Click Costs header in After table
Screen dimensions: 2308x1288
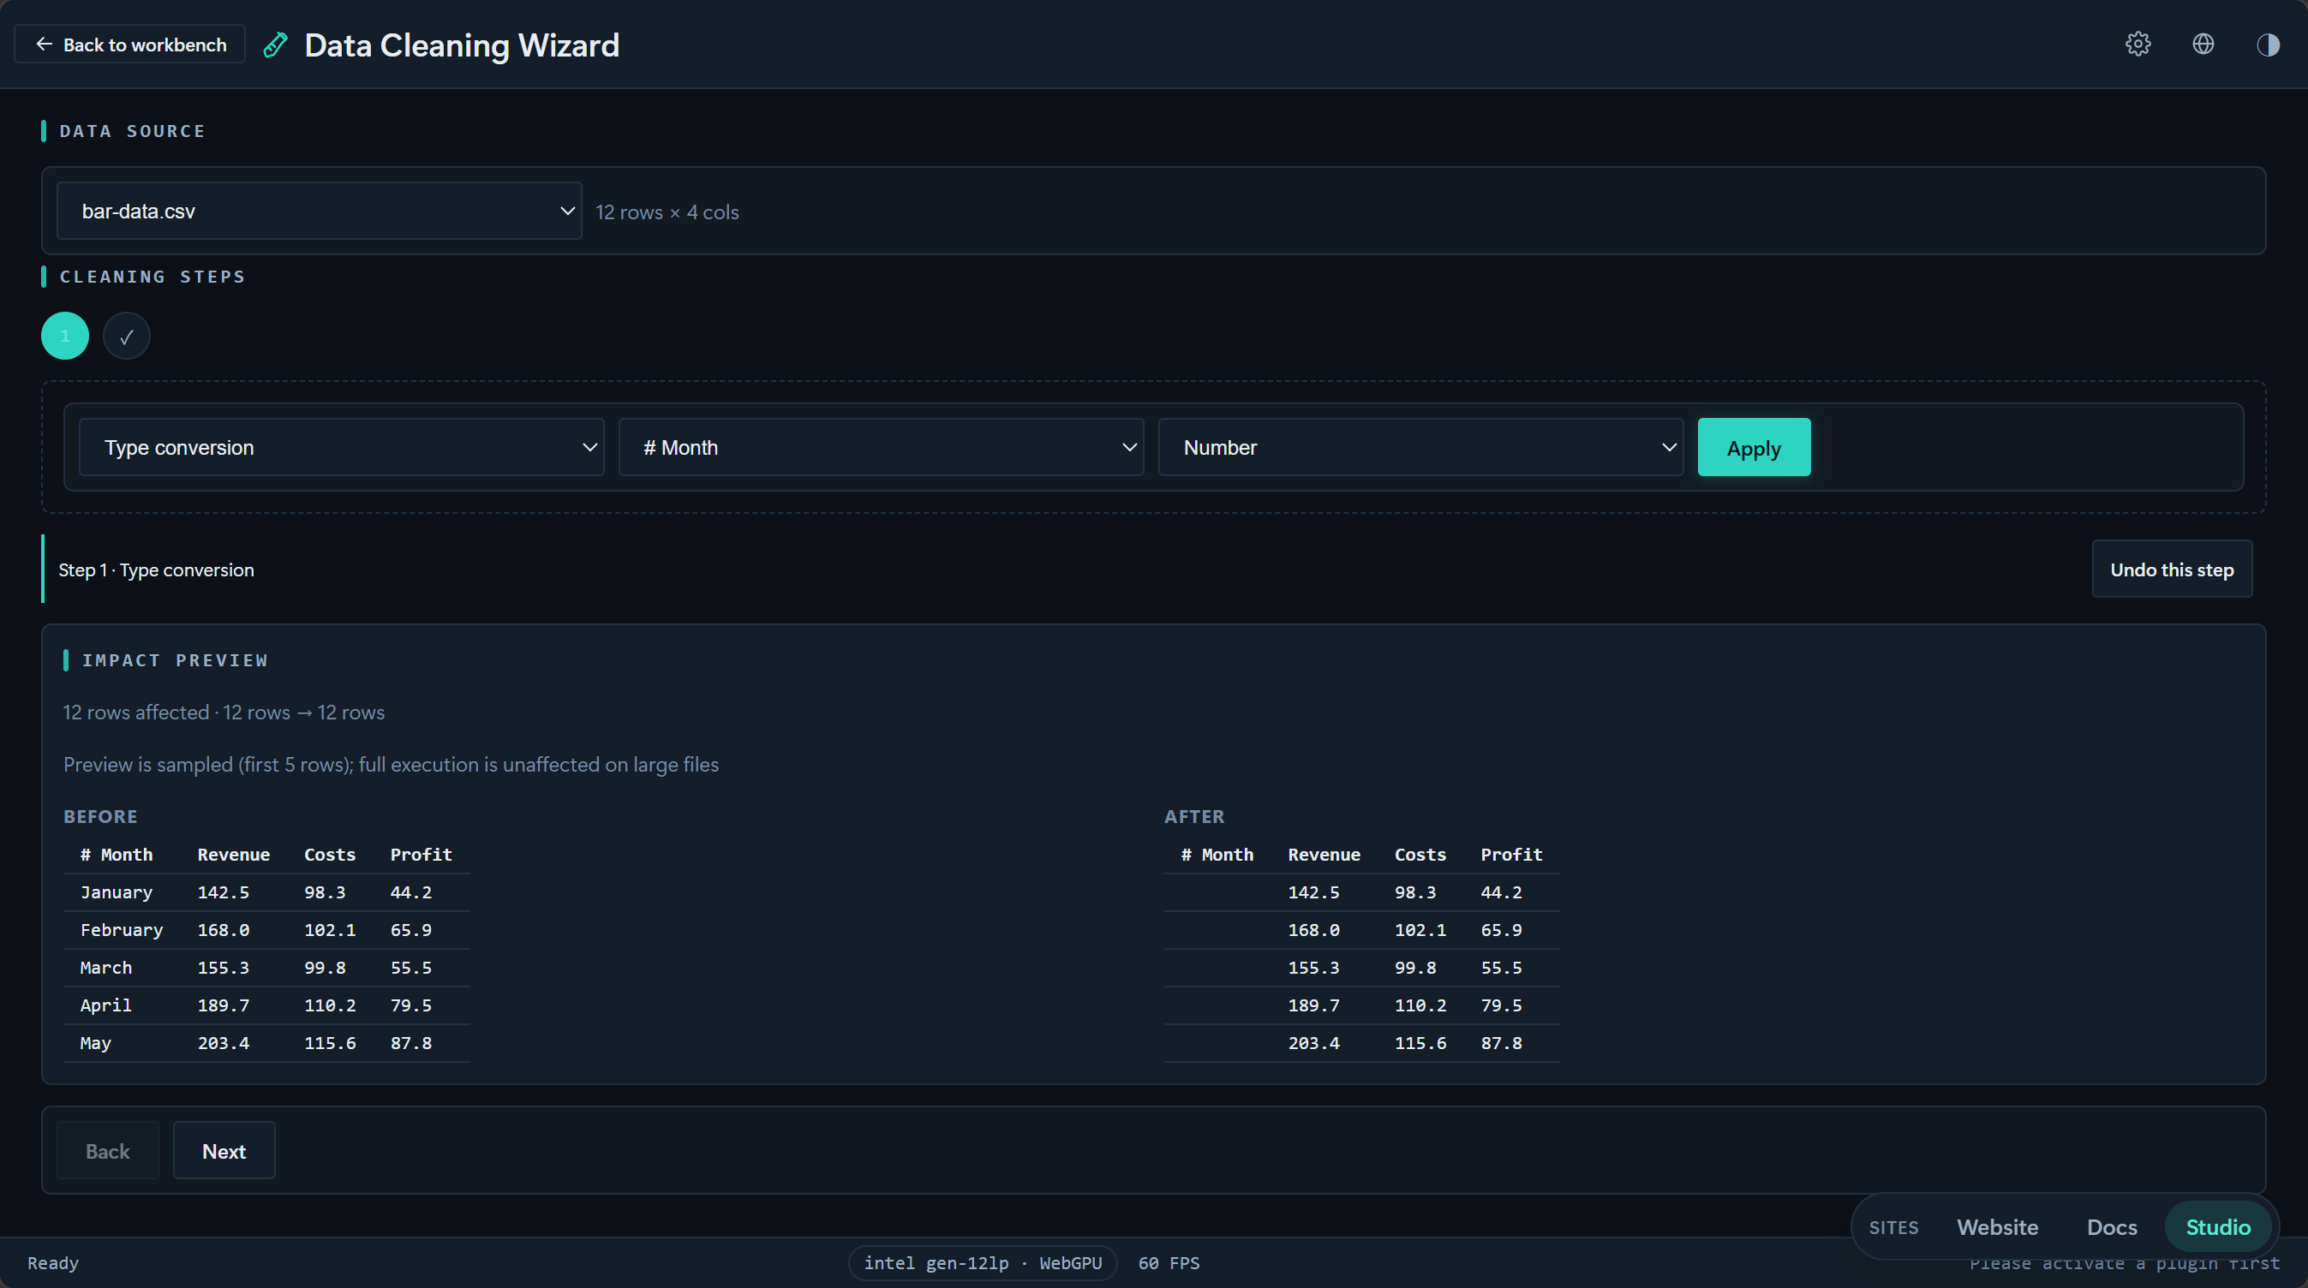coord(1420,855)
